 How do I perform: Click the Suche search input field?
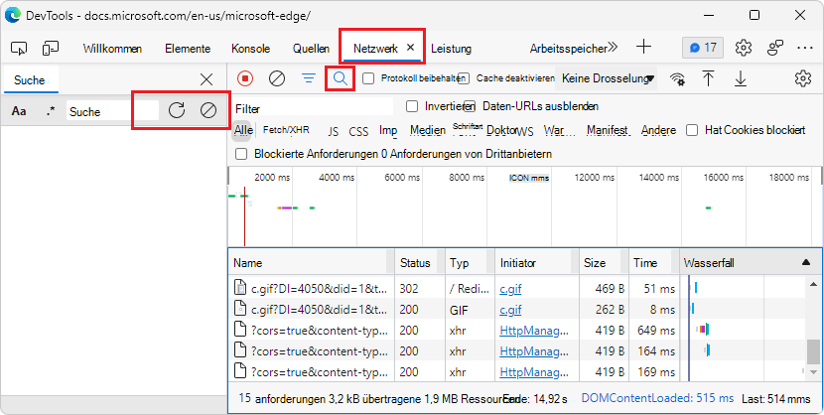112,111
